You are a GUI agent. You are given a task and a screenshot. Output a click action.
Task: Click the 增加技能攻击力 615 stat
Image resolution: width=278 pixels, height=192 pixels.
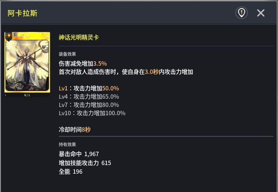[85, 163]
